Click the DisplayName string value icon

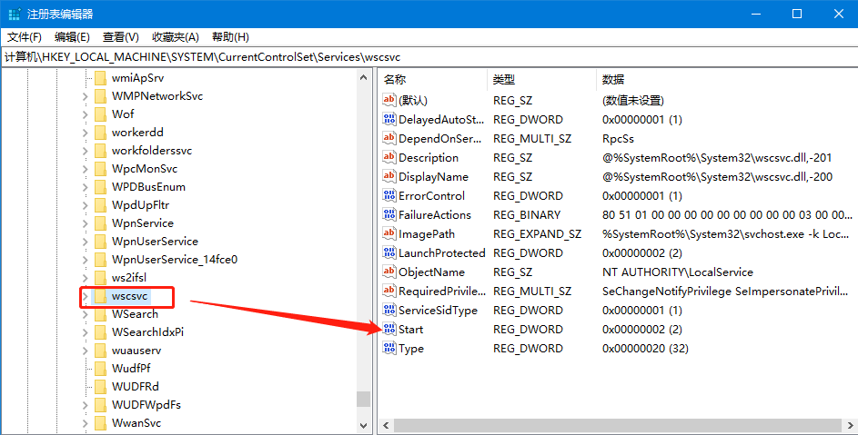pos(389,176)
